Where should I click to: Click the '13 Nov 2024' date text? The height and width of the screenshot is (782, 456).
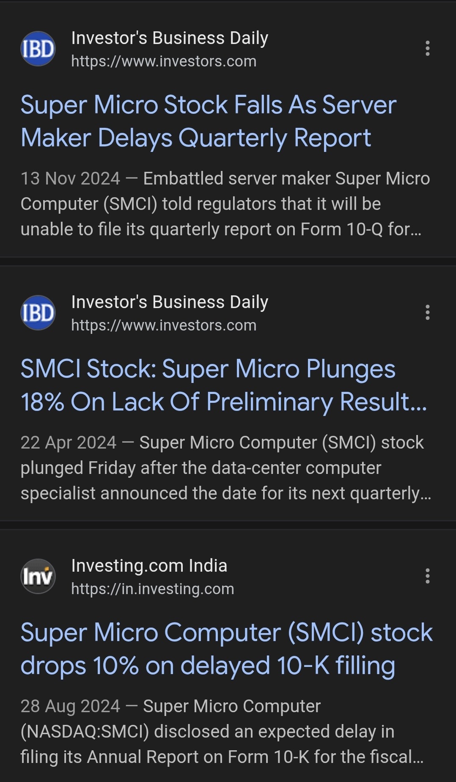70,179
